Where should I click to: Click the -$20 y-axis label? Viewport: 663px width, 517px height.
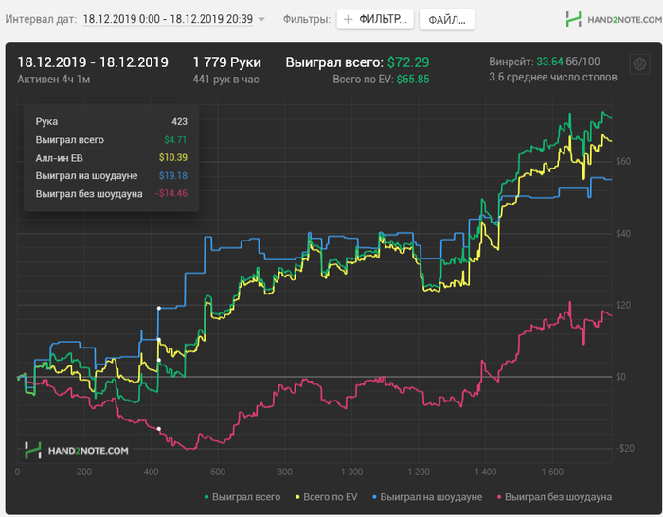pyautogui.click(x=624, y=449)
